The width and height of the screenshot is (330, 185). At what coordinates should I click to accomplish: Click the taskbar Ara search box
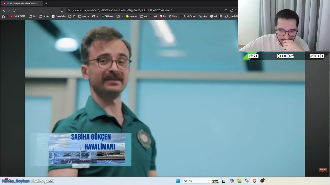coord(201,181)
